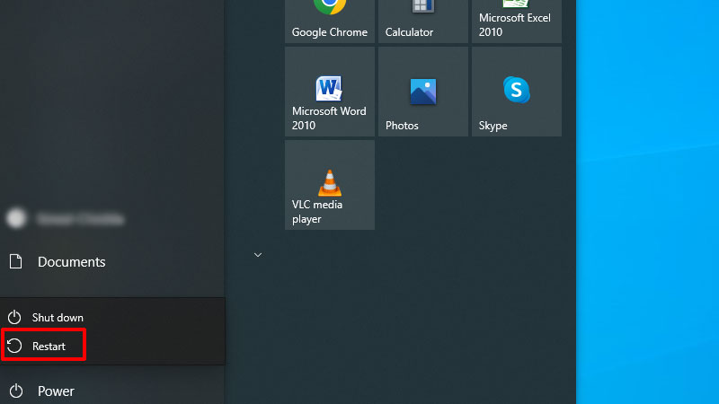Open the Microsoft Excel 2010 tile
The width and height of the screenshot is (719, 404).
[516, 22]
